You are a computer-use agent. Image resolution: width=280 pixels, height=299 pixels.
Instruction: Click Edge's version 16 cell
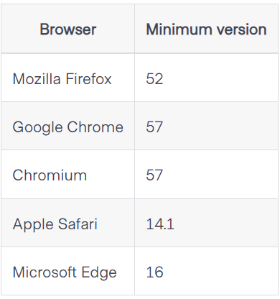pyautogui.click(x=206, y=272)
